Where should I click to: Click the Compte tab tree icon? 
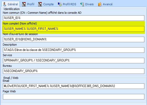(40, 4)
